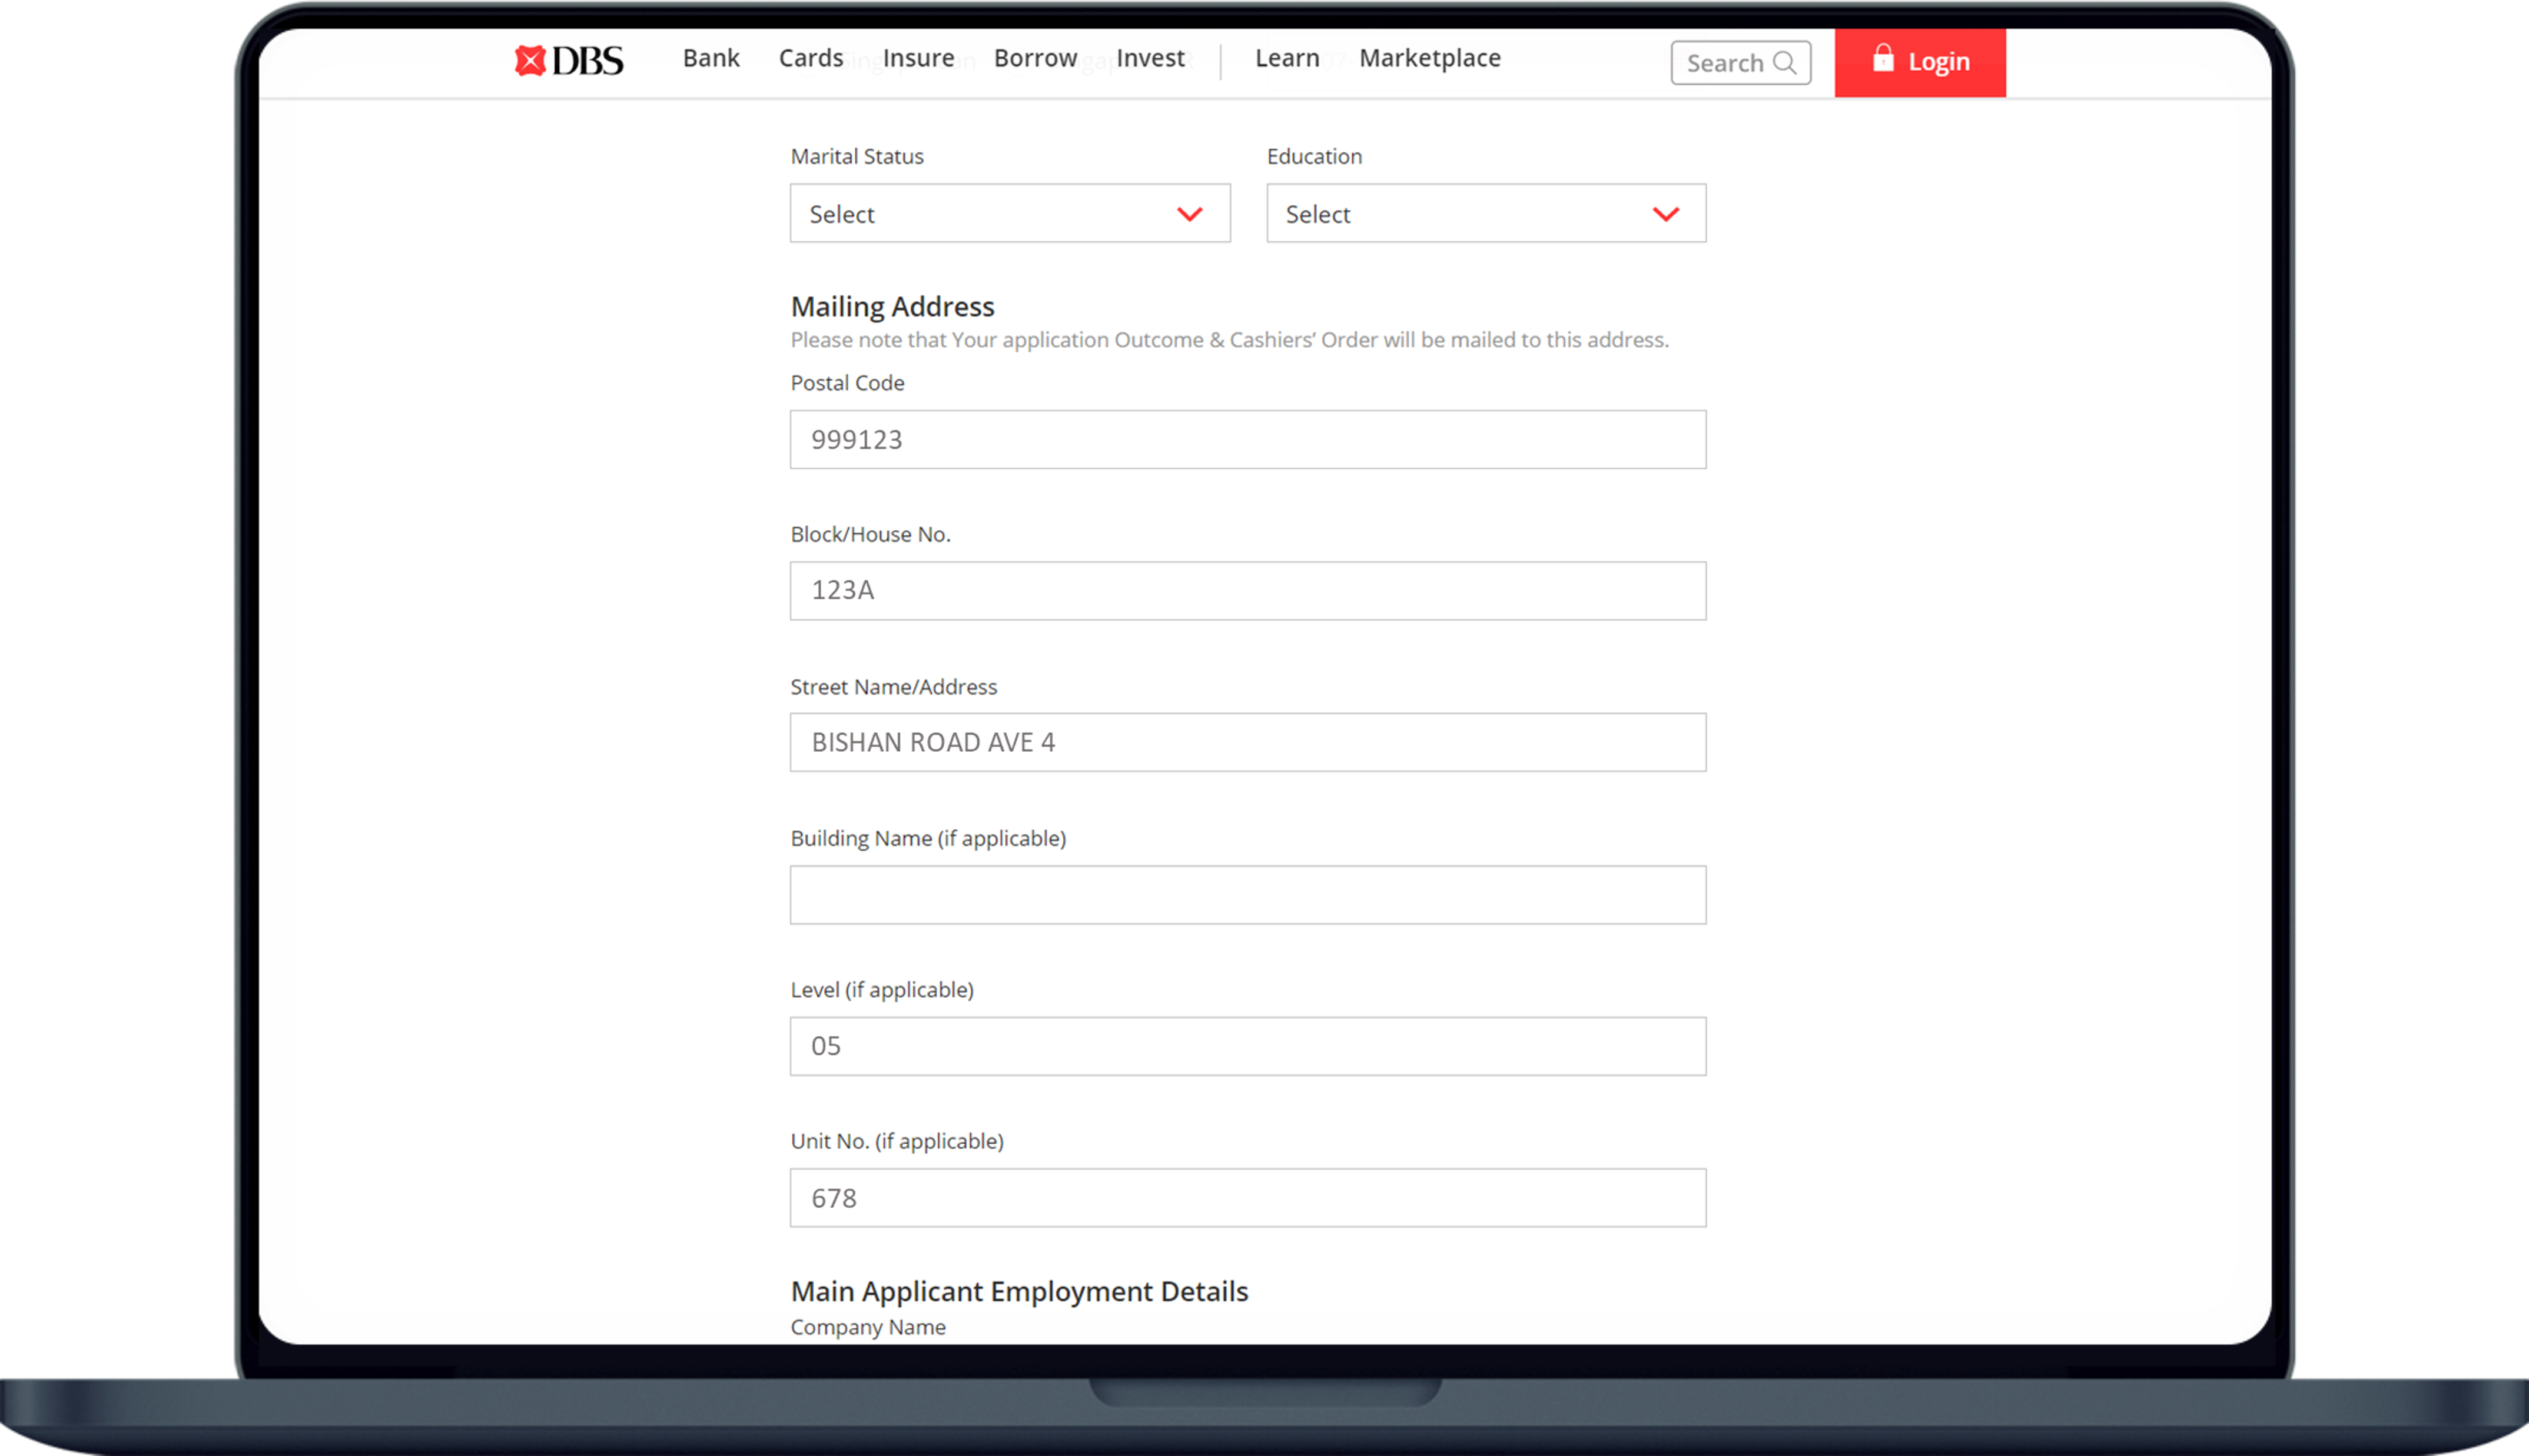2529x1456 pixels.
Task: Select the Bank menu item
Action: tap(709, 57)
